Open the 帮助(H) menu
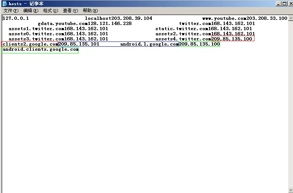 pos(90,11)
